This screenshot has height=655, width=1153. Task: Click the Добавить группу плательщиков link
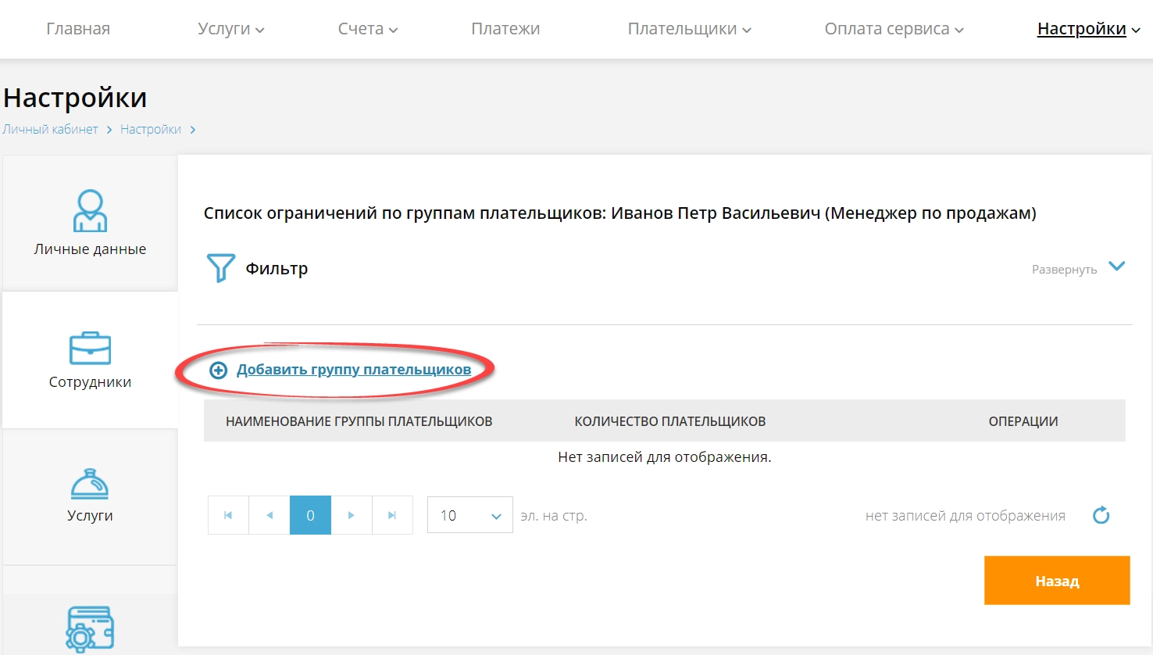click(x=354, y=370)
